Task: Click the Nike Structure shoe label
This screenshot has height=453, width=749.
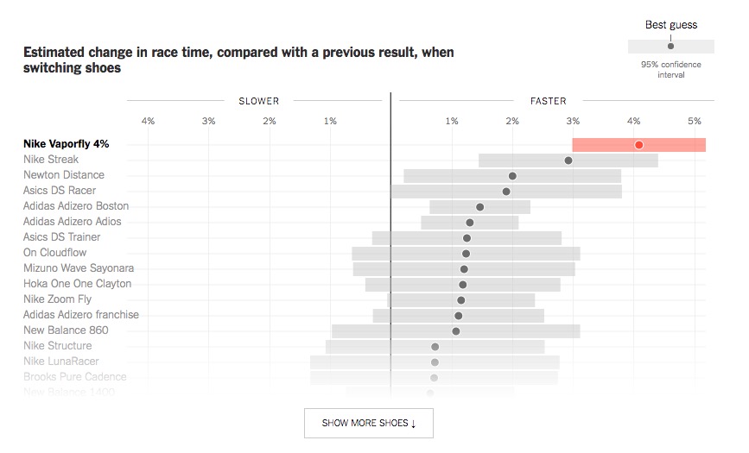Action: coord(58,346)
